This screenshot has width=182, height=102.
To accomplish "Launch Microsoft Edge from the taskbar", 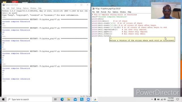I will click(62, 99).
